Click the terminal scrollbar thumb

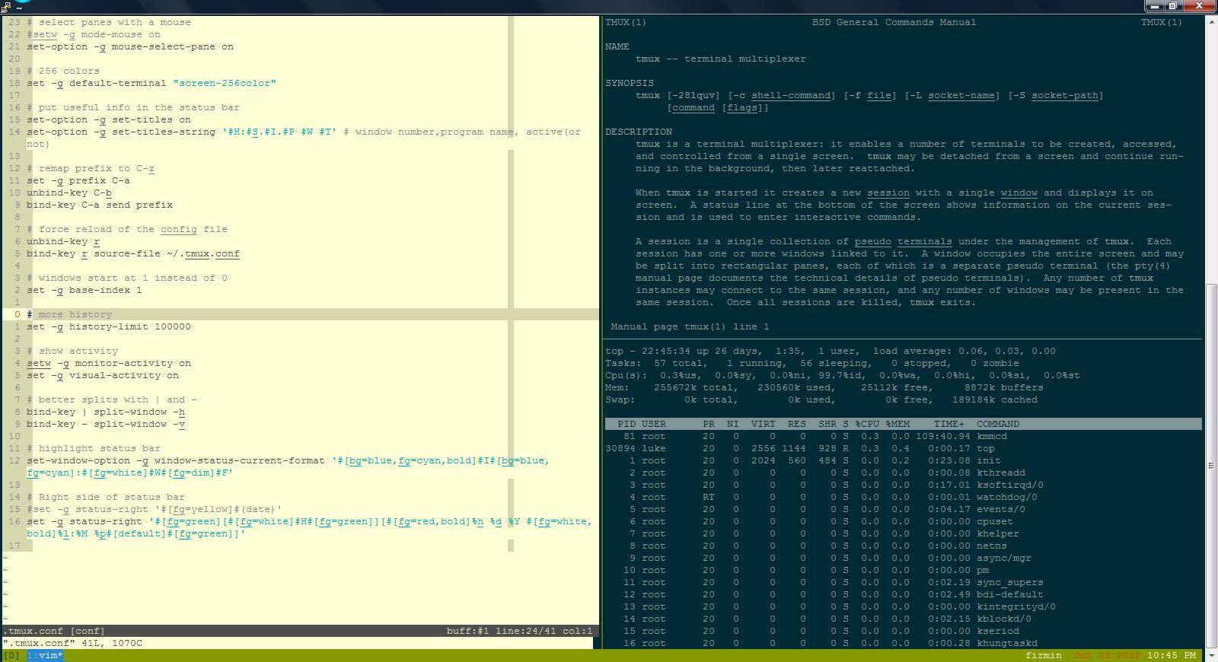coord(1211,464)
